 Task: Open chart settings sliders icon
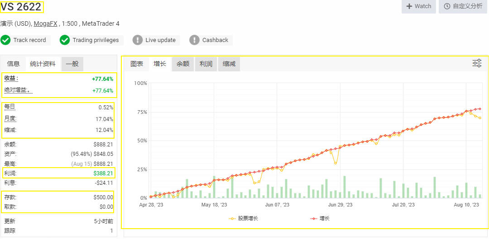477,63
